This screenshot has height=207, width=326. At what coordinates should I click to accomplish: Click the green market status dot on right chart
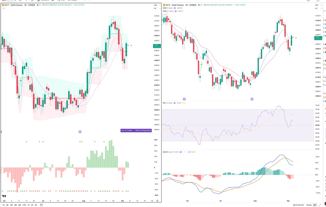pos(199,5)
